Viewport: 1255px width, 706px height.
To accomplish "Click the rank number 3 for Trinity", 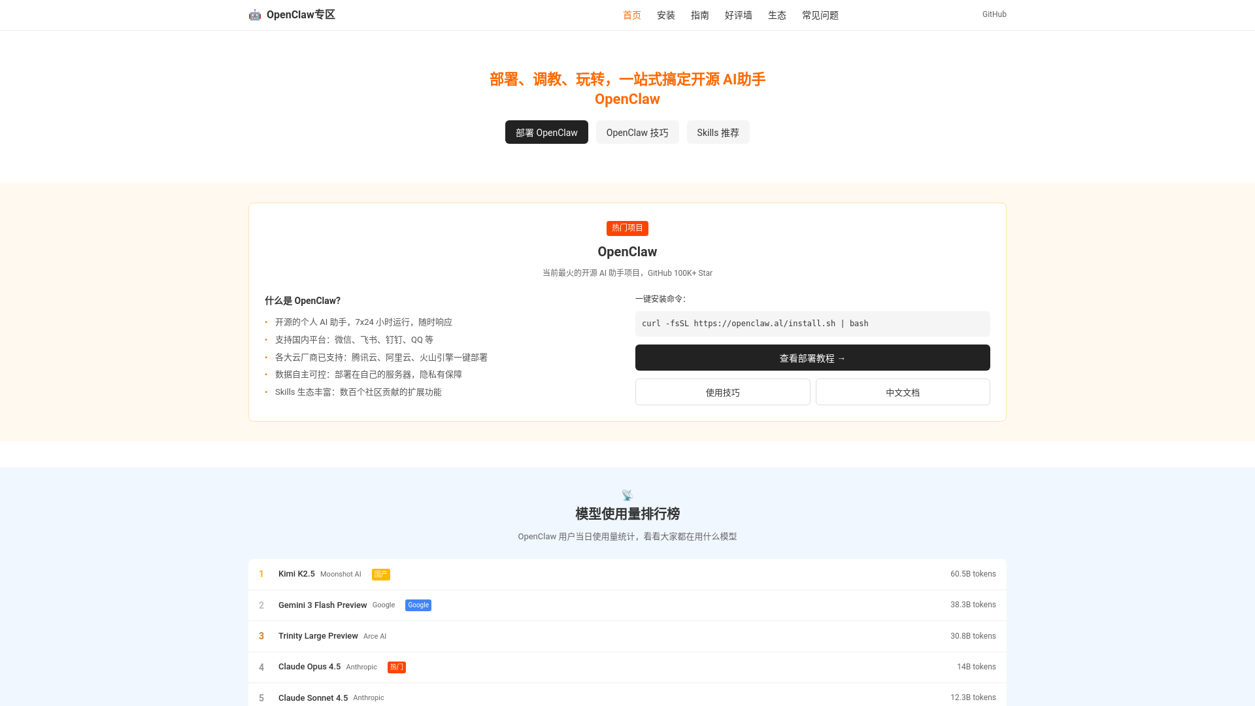I will click(x=261, y=636).
